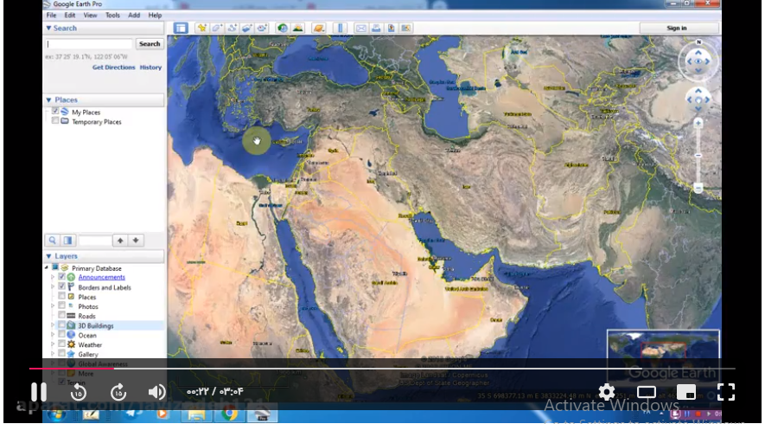This screenshot has height=424, width=765.
Task: Pause the video playback
Action: pyautogui.click(x=39, y=392)
